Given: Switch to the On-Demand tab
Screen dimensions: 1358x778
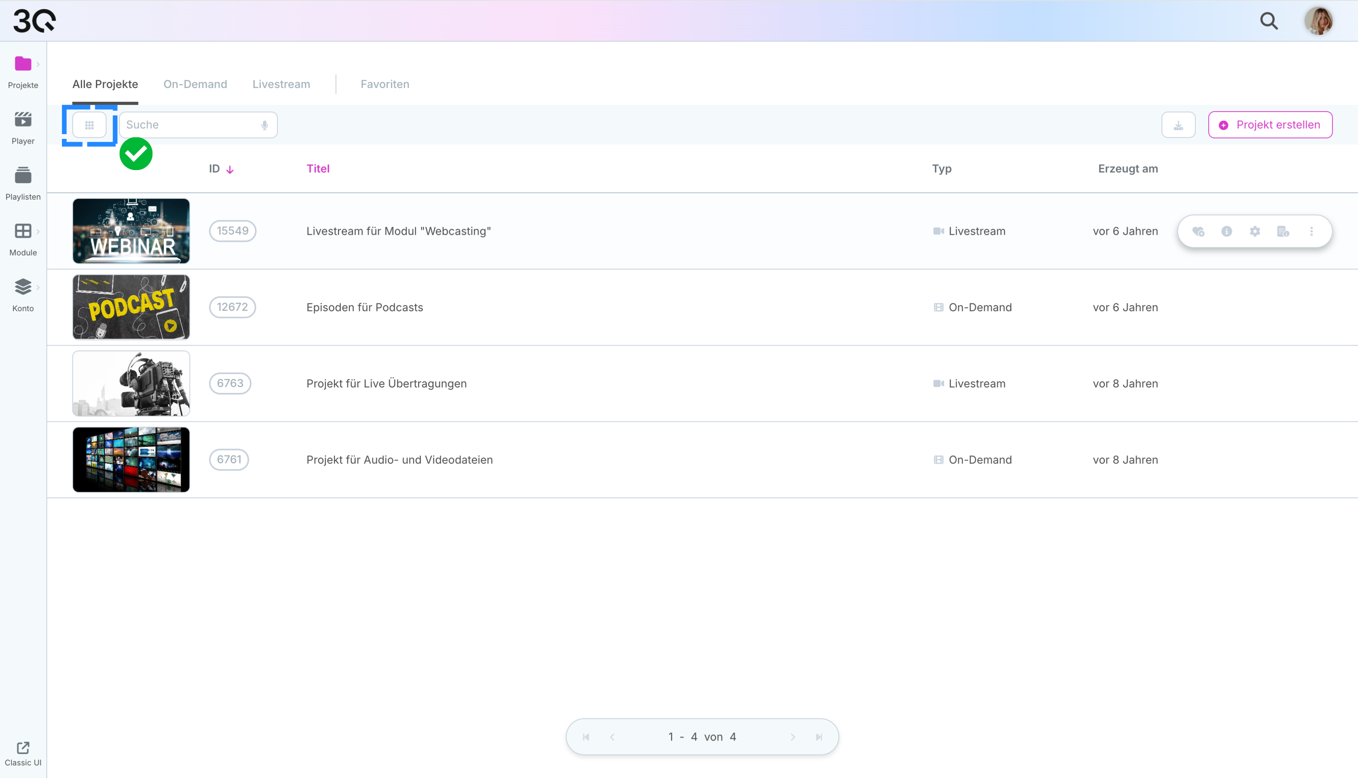Looking at the screenshot, I should tap(195, 84).
